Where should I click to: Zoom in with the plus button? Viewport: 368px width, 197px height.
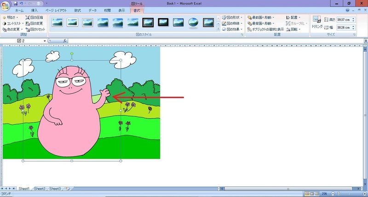[x=364, y=194]
